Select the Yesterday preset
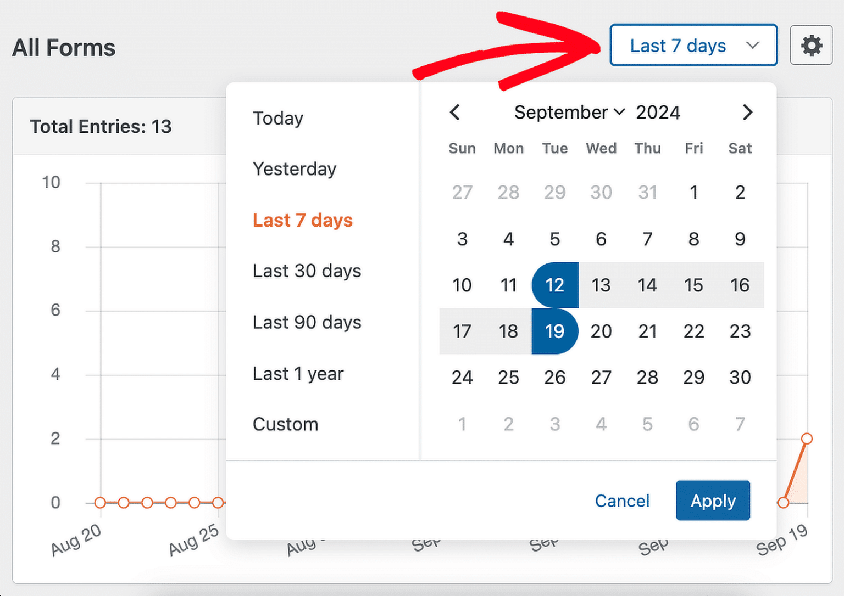This screenshot has width=844, height=596. coord(295,170)
